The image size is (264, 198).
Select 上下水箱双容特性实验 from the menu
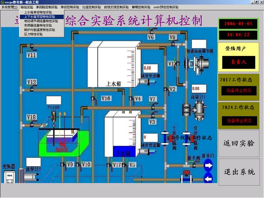click(x=39, y=16)
